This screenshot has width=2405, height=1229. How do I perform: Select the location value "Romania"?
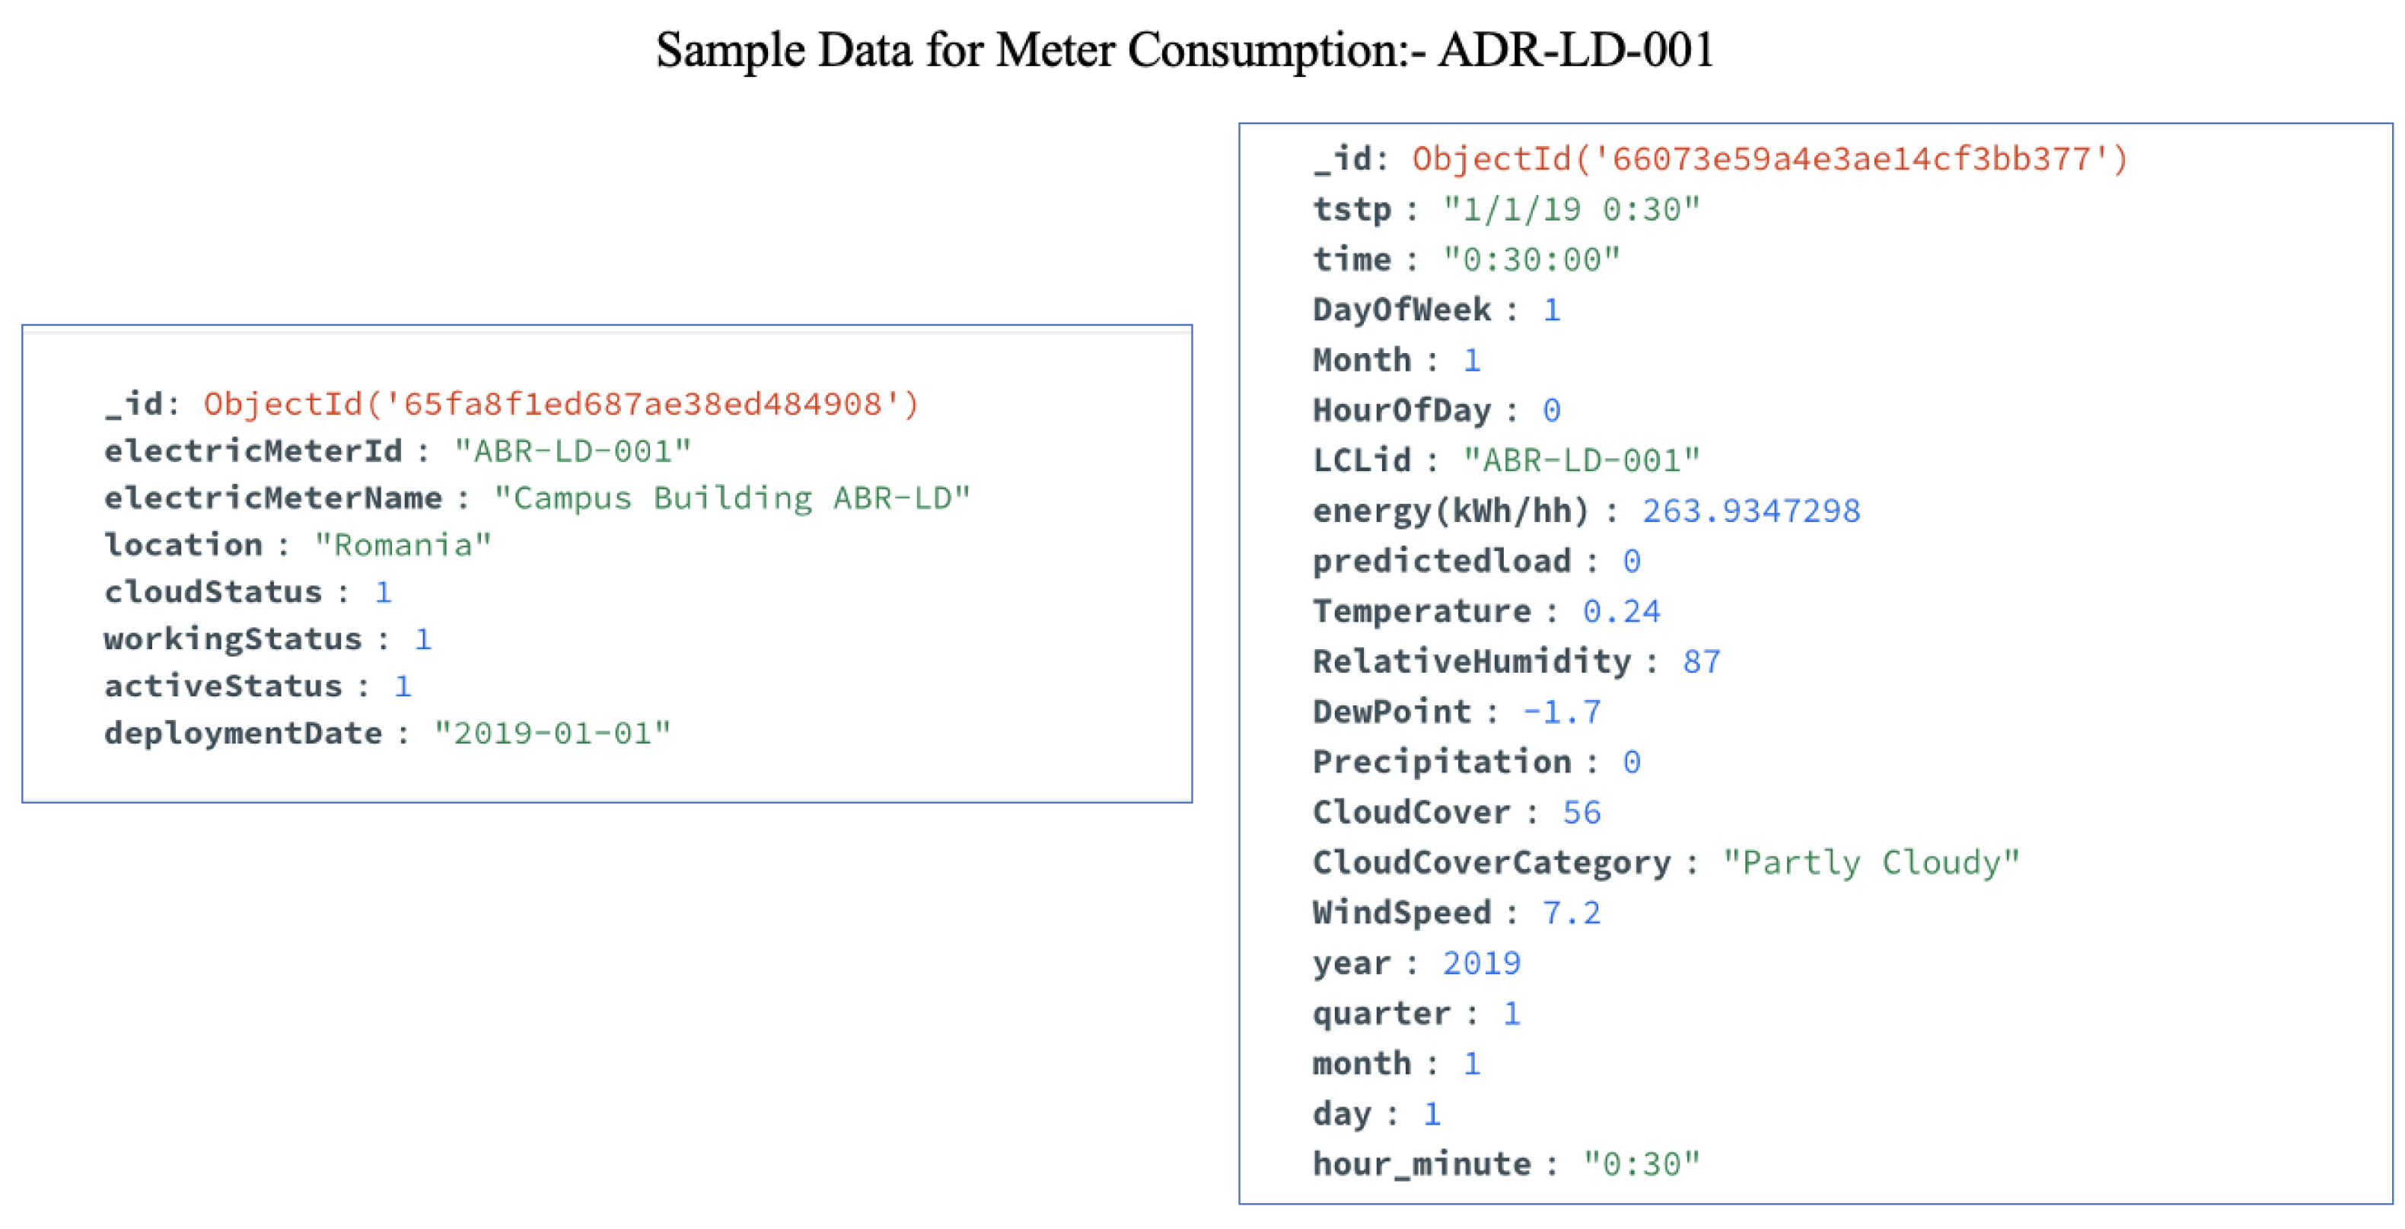pyautogui.click(x=403, y=544)
